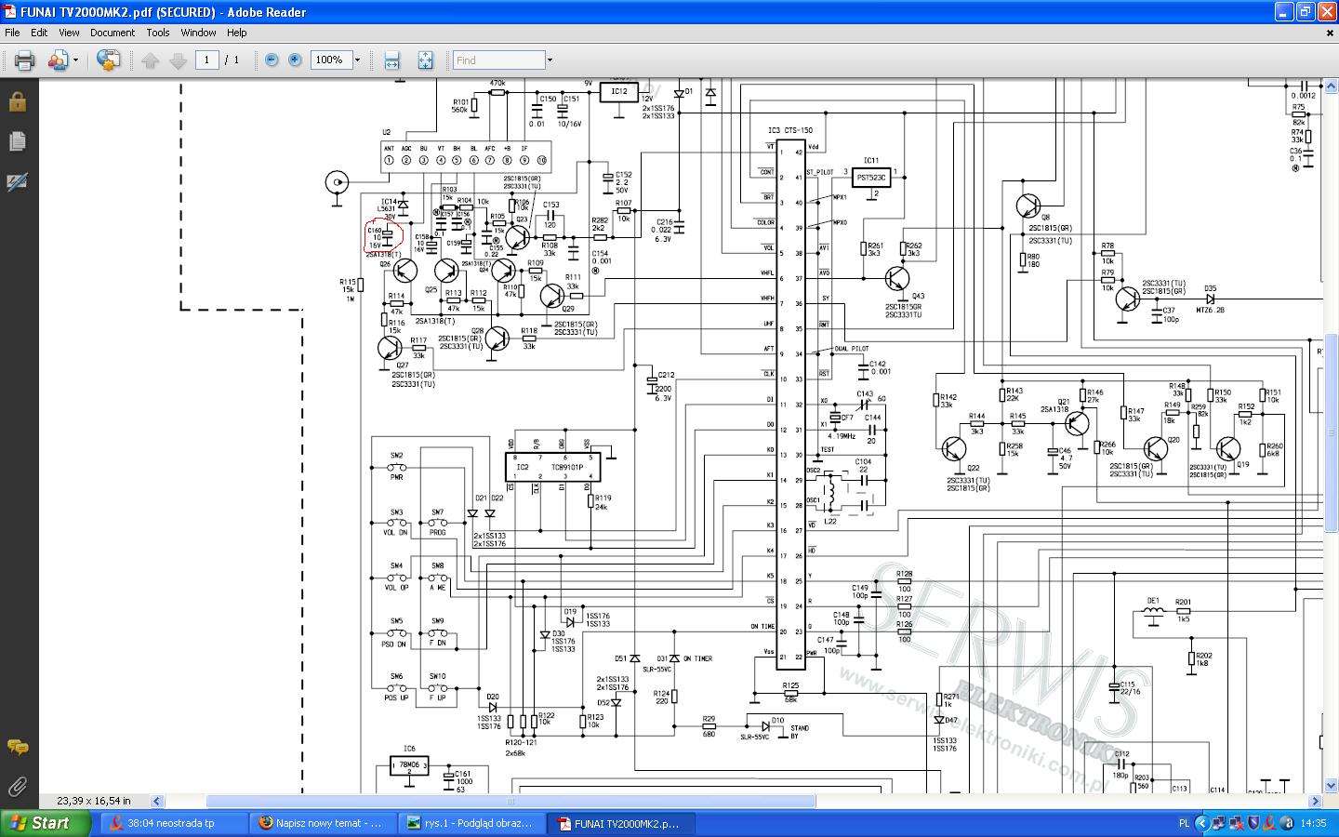The image size is (1339, 837).
Task: Open the View menu
Action: [x=69, y=33]
